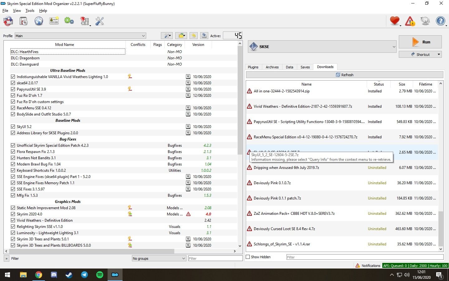Image resolution: width=449 pixels, height=281 pixels.
Task: Toggle Static Mesh Improvement Mod 2.08 checkbox
Action: pos(13,208)
